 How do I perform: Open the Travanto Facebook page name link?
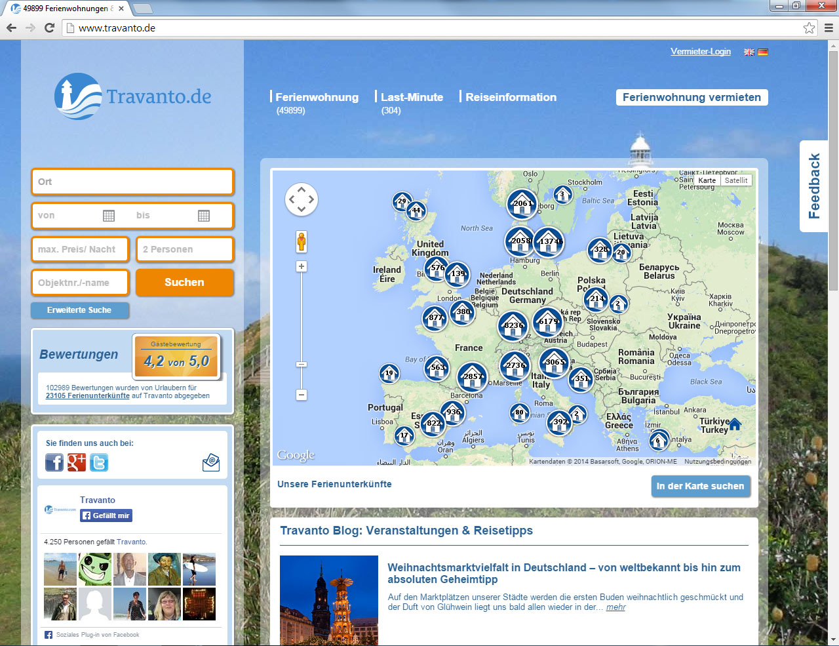coord(98,500)
